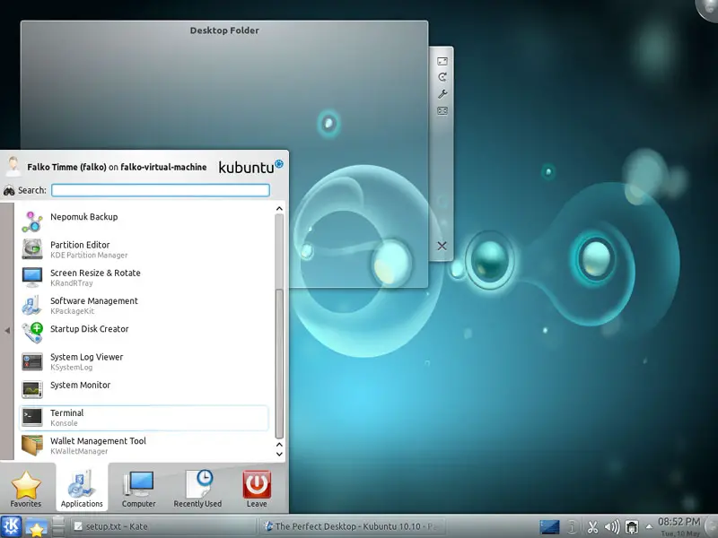The height and width of the screenshot is (538, 718).
Task: Click the application list scrollbar handle
Action: 279,363
